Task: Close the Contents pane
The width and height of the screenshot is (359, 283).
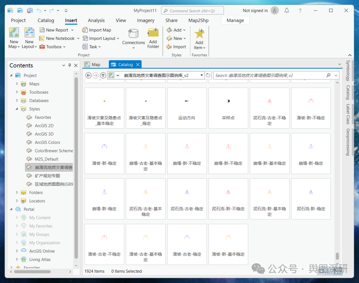Action: (x=76, y=65)
